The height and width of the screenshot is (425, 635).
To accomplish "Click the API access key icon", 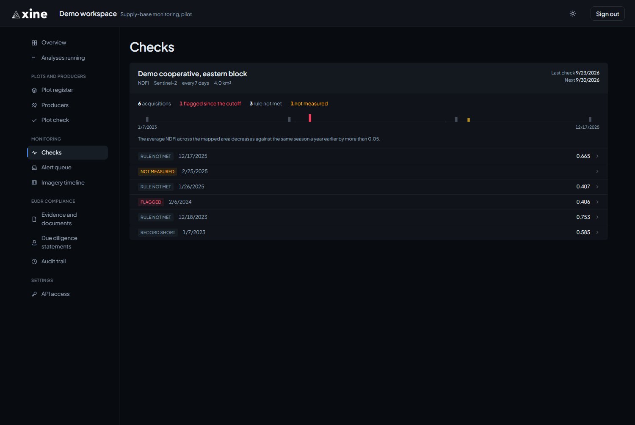I will (34, 294).
